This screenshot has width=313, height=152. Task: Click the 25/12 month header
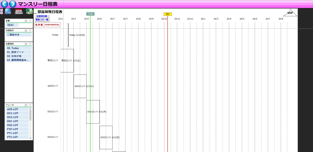coord(190,19)
